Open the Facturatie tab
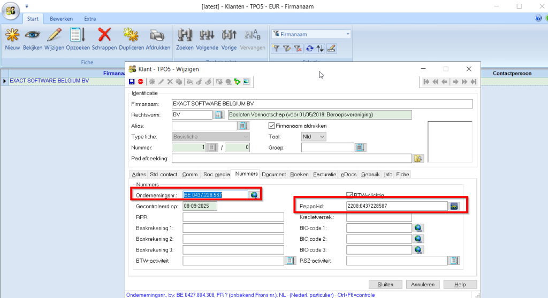This screenshot has height=298, width=548. 325,174
